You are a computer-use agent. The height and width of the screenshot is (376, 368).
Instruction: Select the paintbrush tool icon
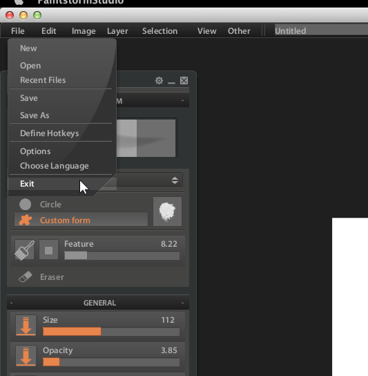tap(24, 250)
